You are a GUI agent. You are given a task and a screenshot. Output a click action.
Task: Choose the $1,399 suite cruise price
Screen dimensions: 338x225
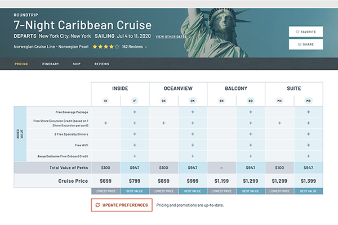[x=309, y=181]
